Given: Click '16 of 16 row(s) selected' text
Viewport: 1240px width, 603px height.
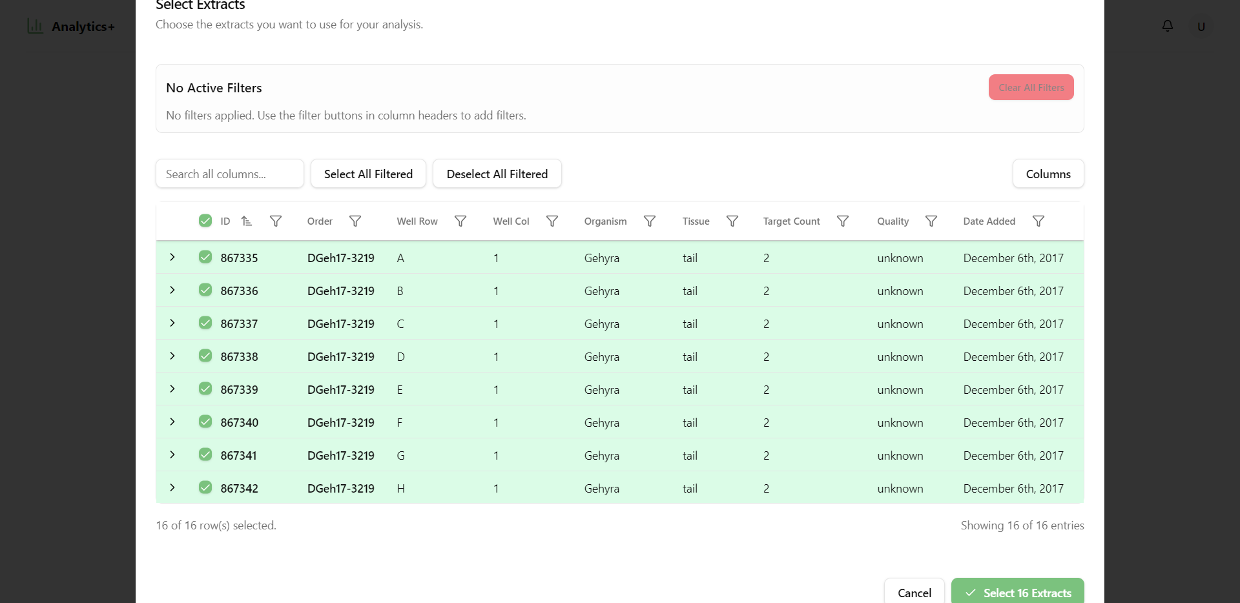Looking at the screenshot, I should click(216, 526).
